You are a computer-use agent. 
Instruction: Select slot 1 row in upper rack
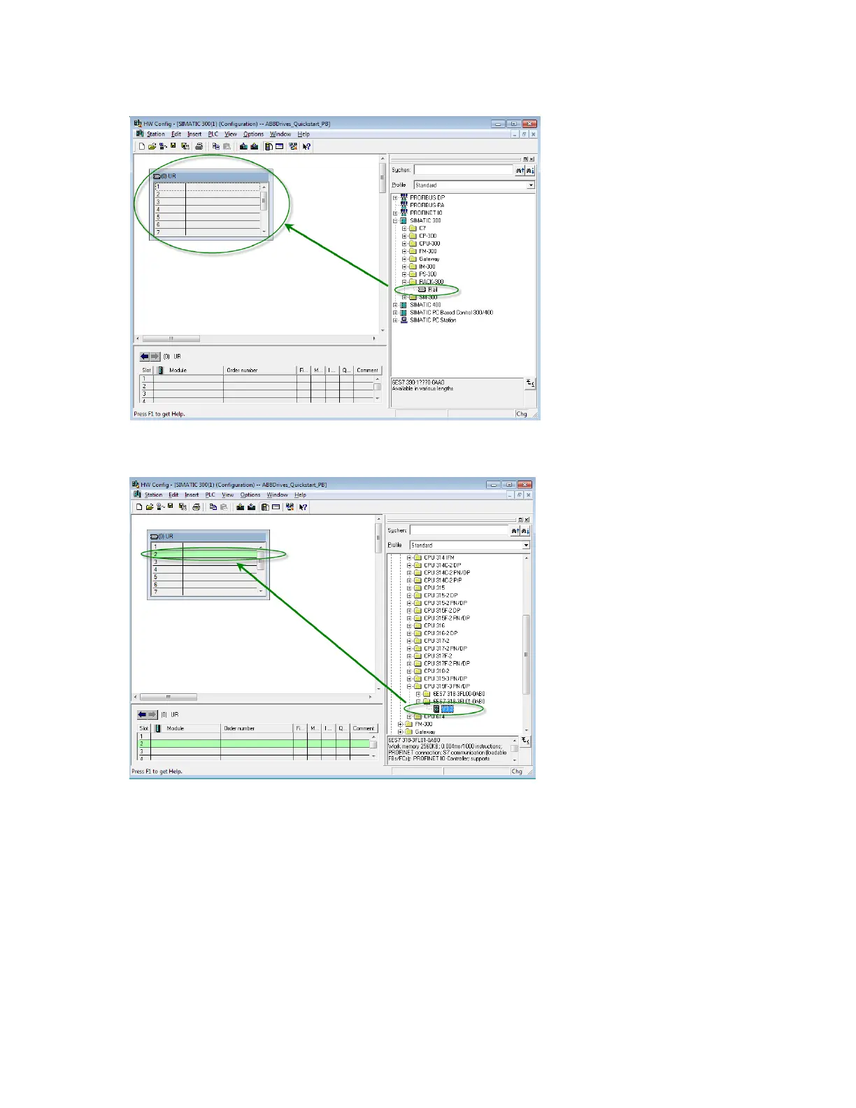[207, 187]
